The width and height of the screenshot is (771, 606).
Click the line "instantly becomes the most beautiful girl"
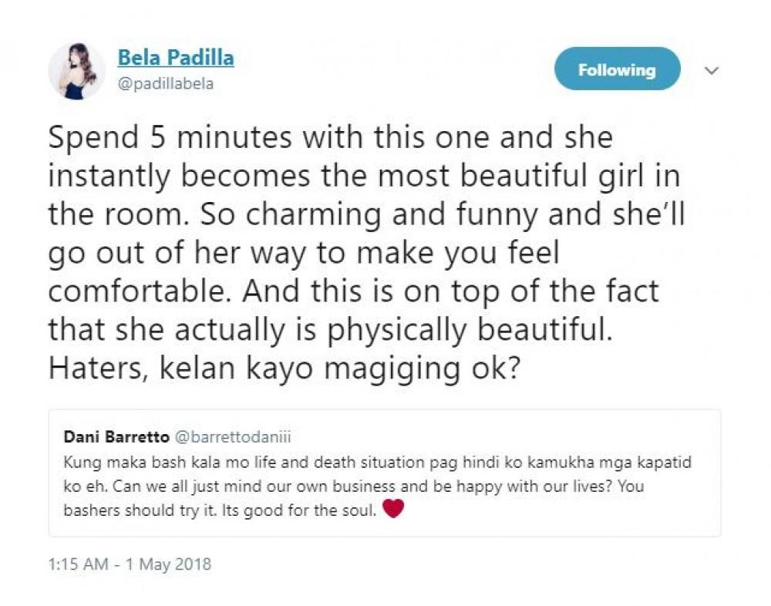[365, 176]
